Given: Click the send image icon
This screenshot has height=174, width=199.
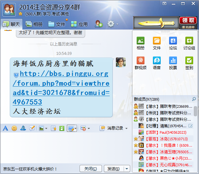Looking at the screenshot, I should tap(41, 128).
